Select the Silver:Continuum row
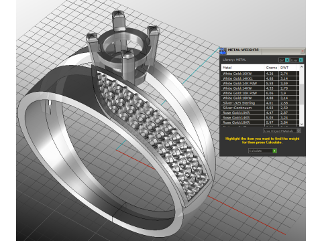Viewport: 322px width, 241px height. coord(260,108)
